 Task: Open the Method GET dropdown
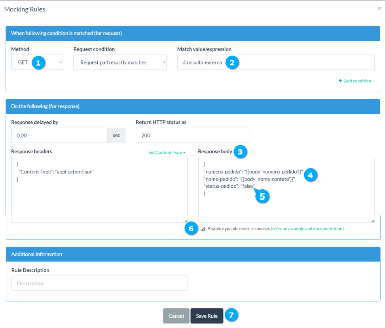pos(37,62)
